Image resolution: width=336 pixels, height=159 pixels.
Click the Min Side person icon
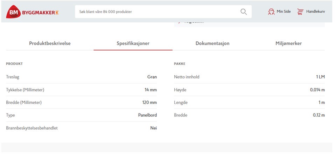tap(271, 12)
